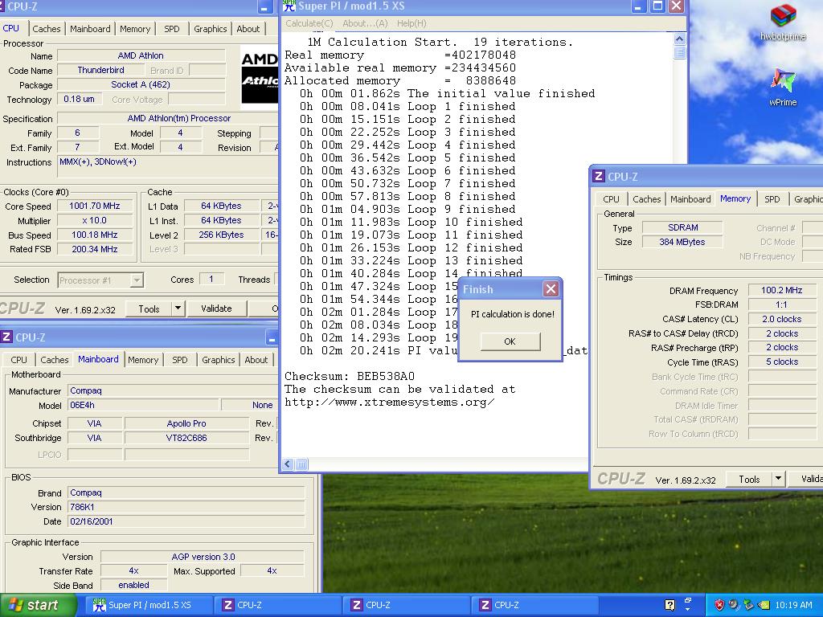Select Caches tab in the Memory CPU-Z window
This screenshot has height=617, width=823.
(646, 199)
